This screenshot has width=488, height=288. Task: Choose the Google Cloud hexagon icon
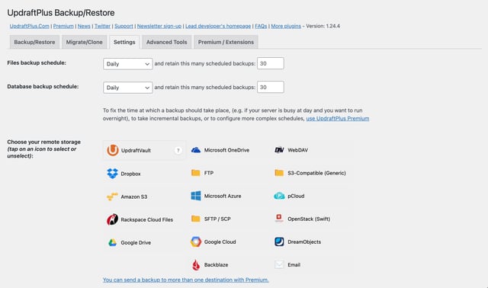196,242
